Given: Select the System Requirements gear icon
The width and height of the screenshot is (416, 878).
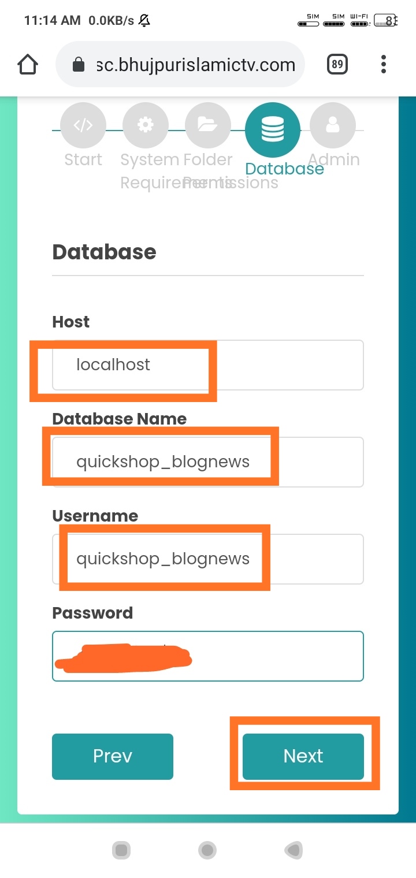Looking at the screenshot, I should pos(145,125).
